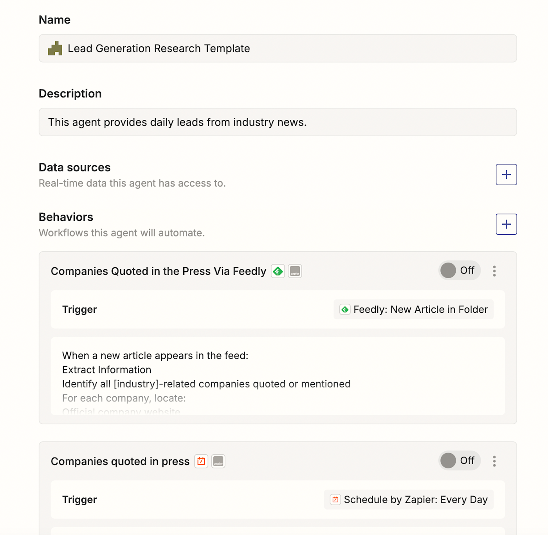Click the agent avatar icon in Name field

pos(55,49)
